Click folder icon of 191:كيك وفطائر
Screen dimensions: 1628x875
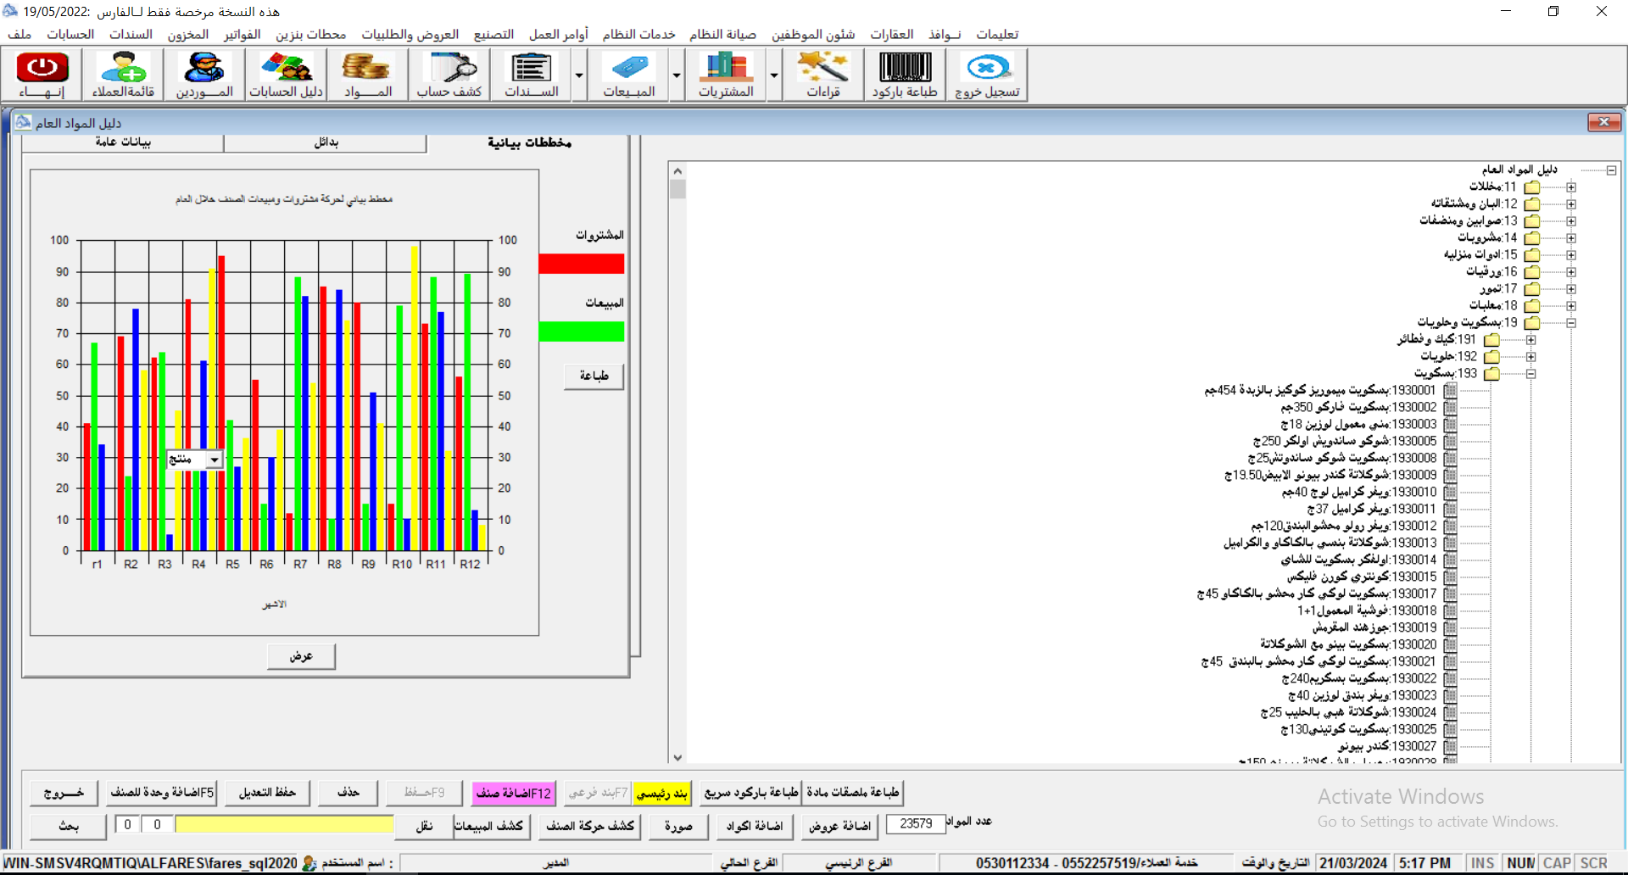(1491, 340)
